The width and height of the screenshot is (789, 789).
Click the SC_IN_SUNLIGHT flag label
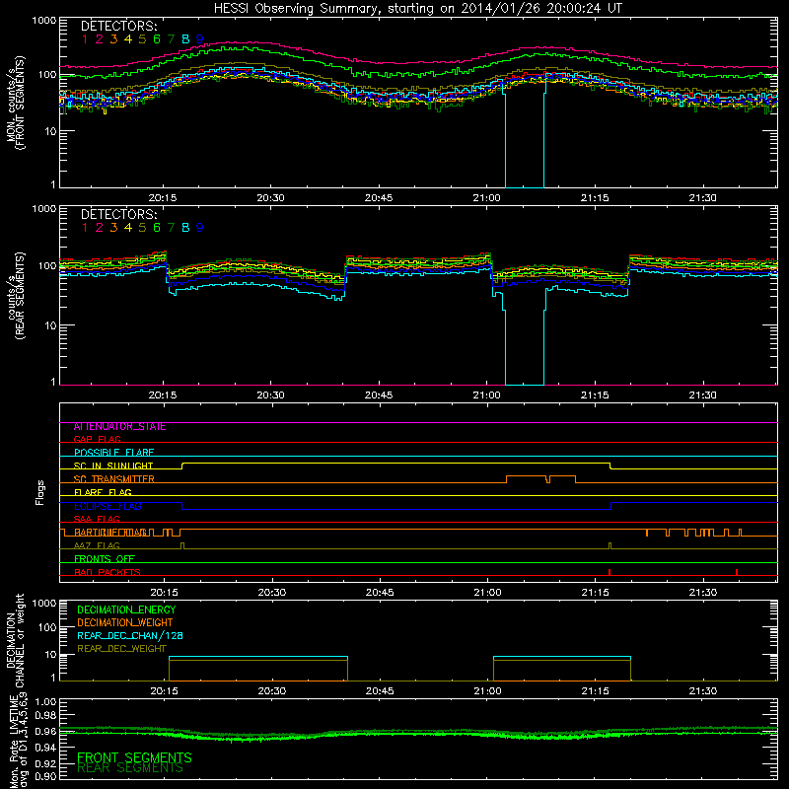tap(113, 466)
